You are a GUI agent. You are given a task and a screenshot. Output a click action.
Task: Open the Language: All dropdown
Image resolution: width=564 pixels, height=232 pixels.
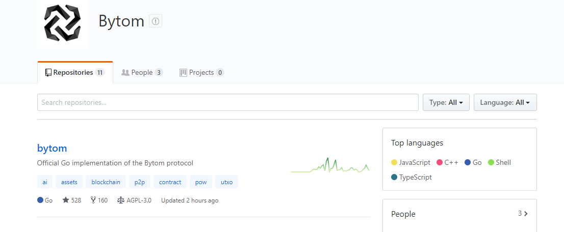coord(505,102)
